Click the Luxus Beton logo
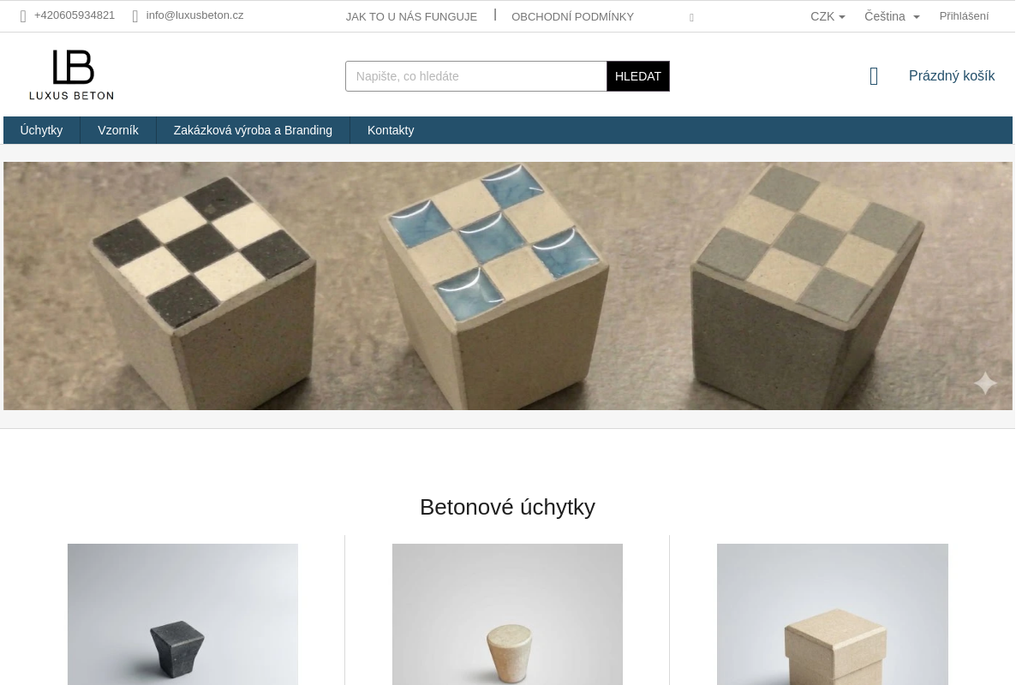Screen dimensions: 1028x685 (x=71, y=74)
